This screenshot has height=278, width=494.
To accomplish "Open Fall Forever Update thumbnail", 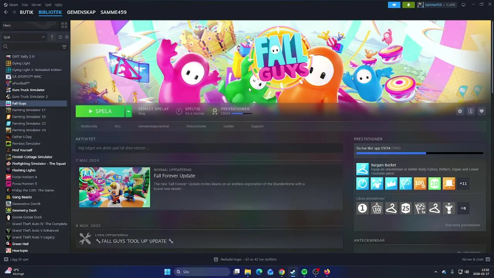I will 115,187.
